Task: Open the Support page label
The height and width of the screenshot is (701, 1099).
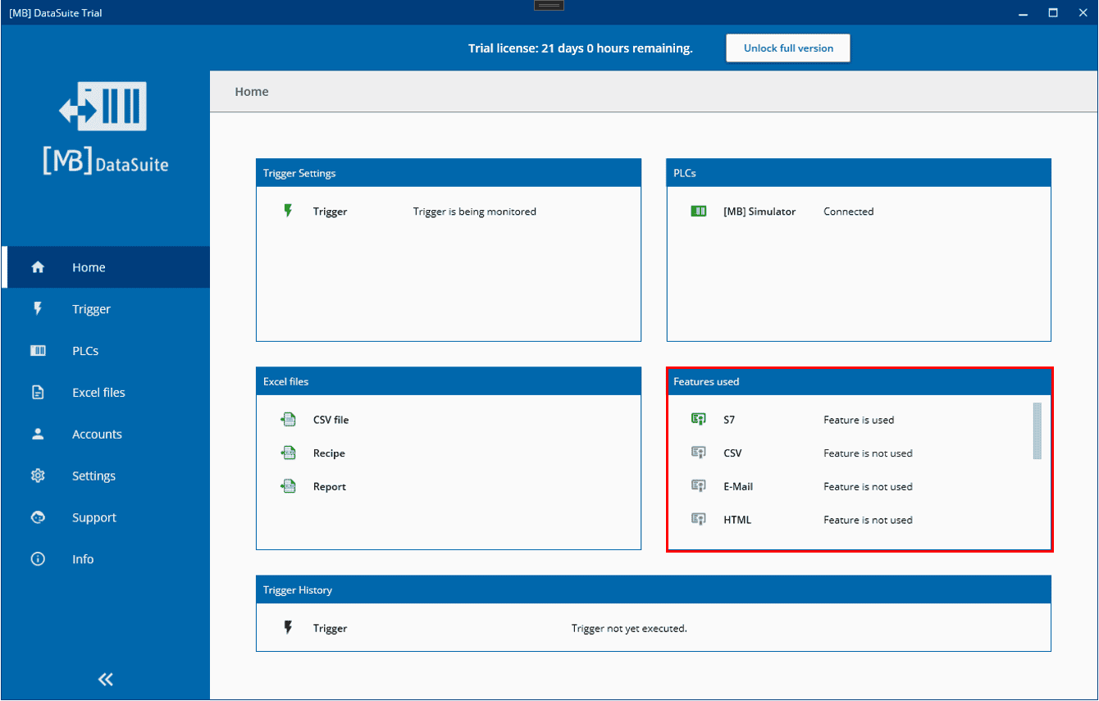Action: (94, 518)
